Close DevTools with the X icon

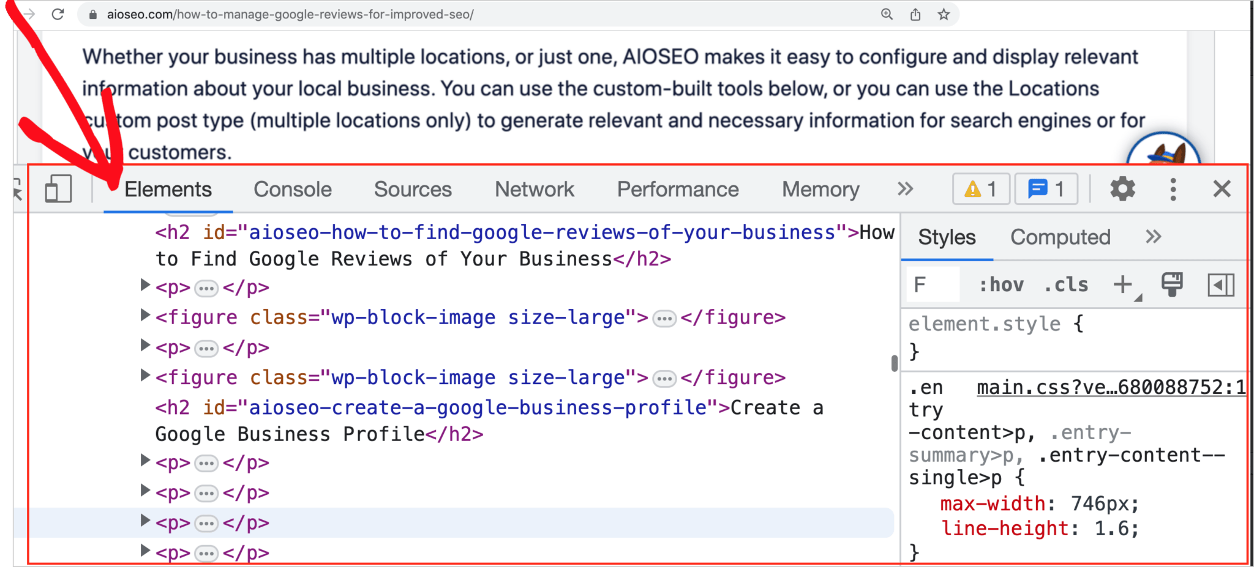[1222, 189]
